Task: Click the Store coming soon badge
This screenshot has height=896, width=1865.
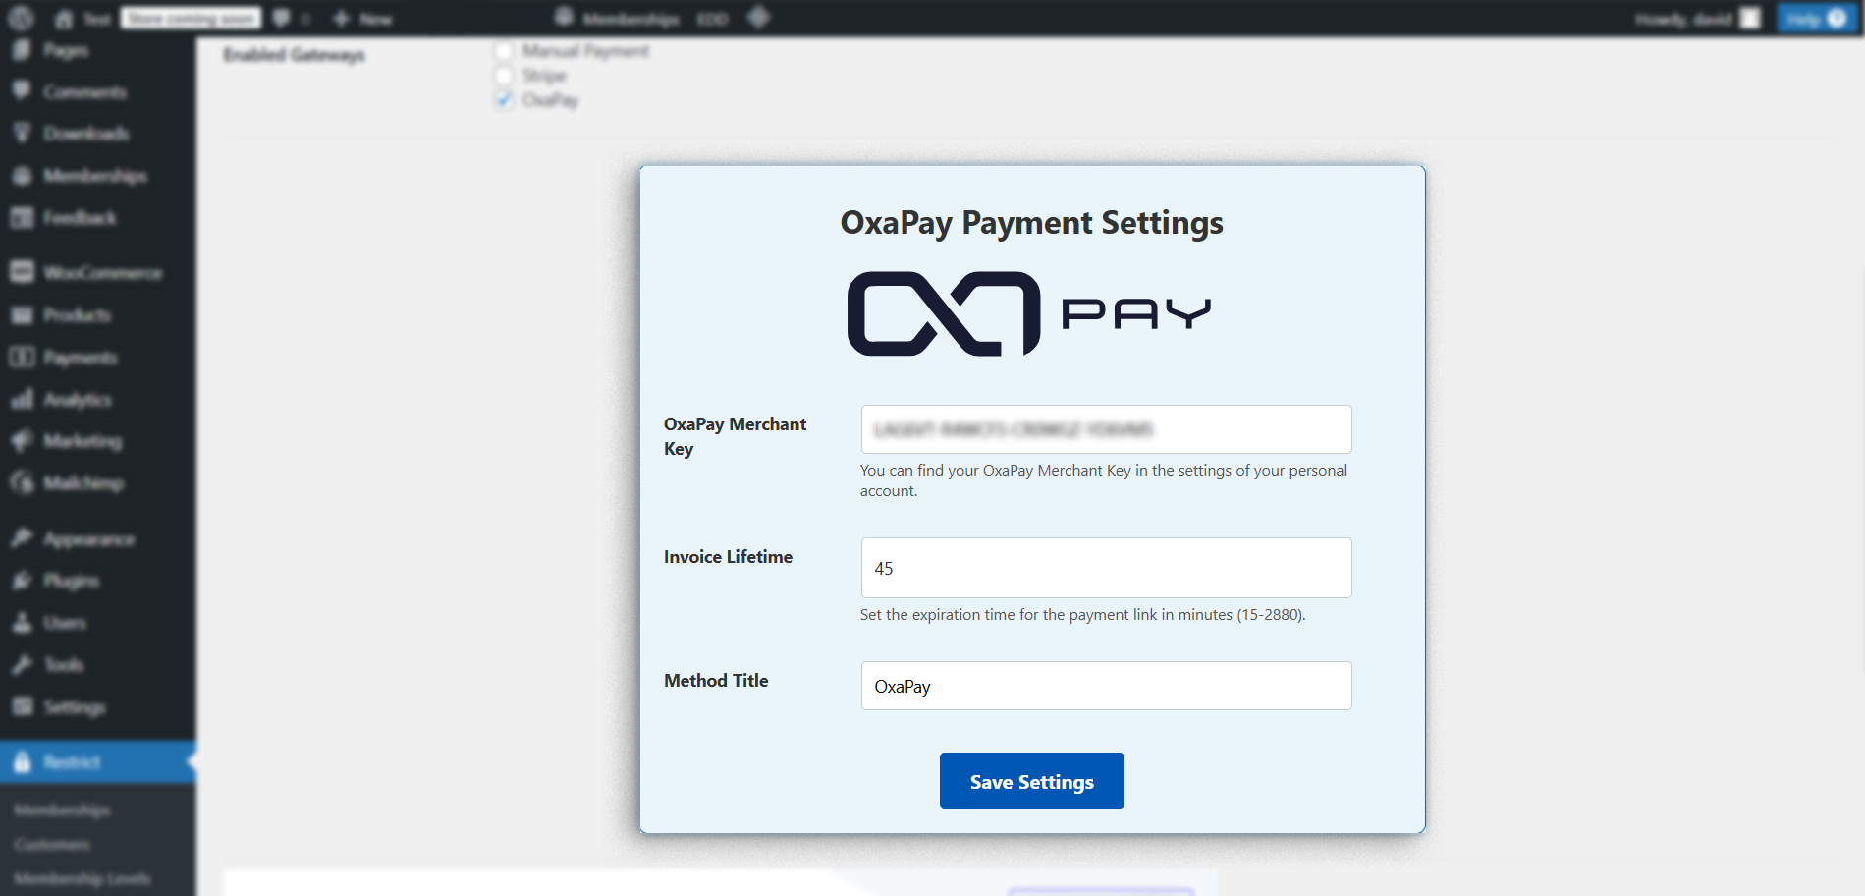Action: pyautogui.click(x=192, y=19)
